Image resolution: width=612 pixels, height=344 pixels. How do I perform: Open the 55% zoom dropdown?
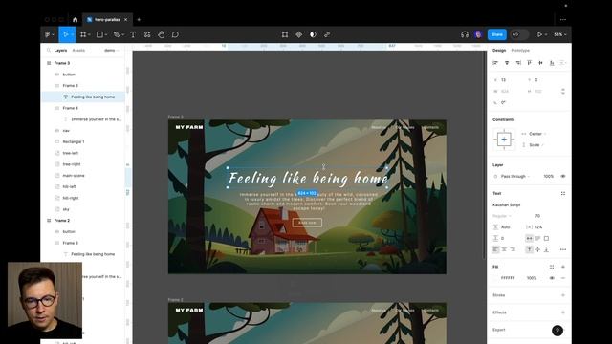tap(559, 34)
